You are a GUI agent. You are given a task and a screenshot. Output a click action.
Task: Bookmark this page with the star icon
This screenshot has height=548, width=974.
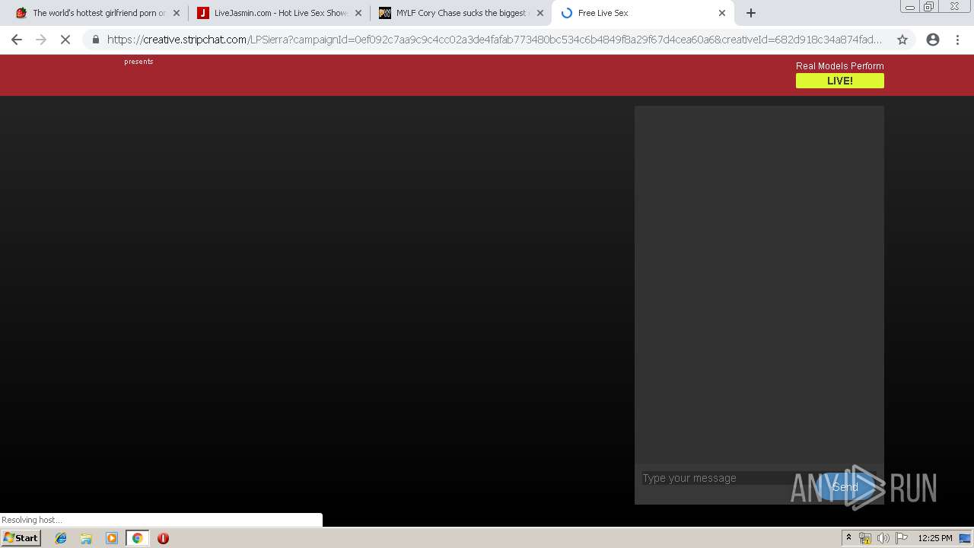coord(902,40)
